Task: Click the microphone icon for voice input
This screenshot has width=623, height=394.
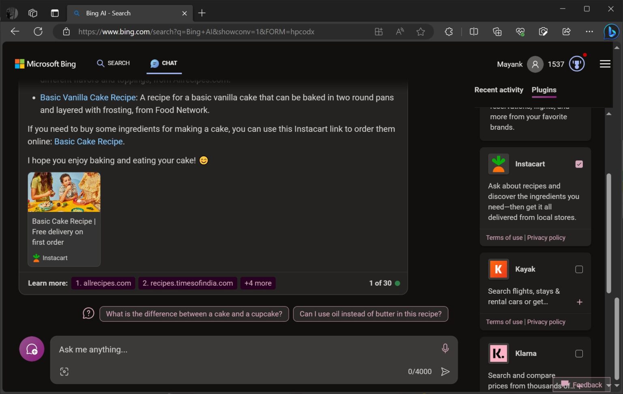Action: point(445,348)
